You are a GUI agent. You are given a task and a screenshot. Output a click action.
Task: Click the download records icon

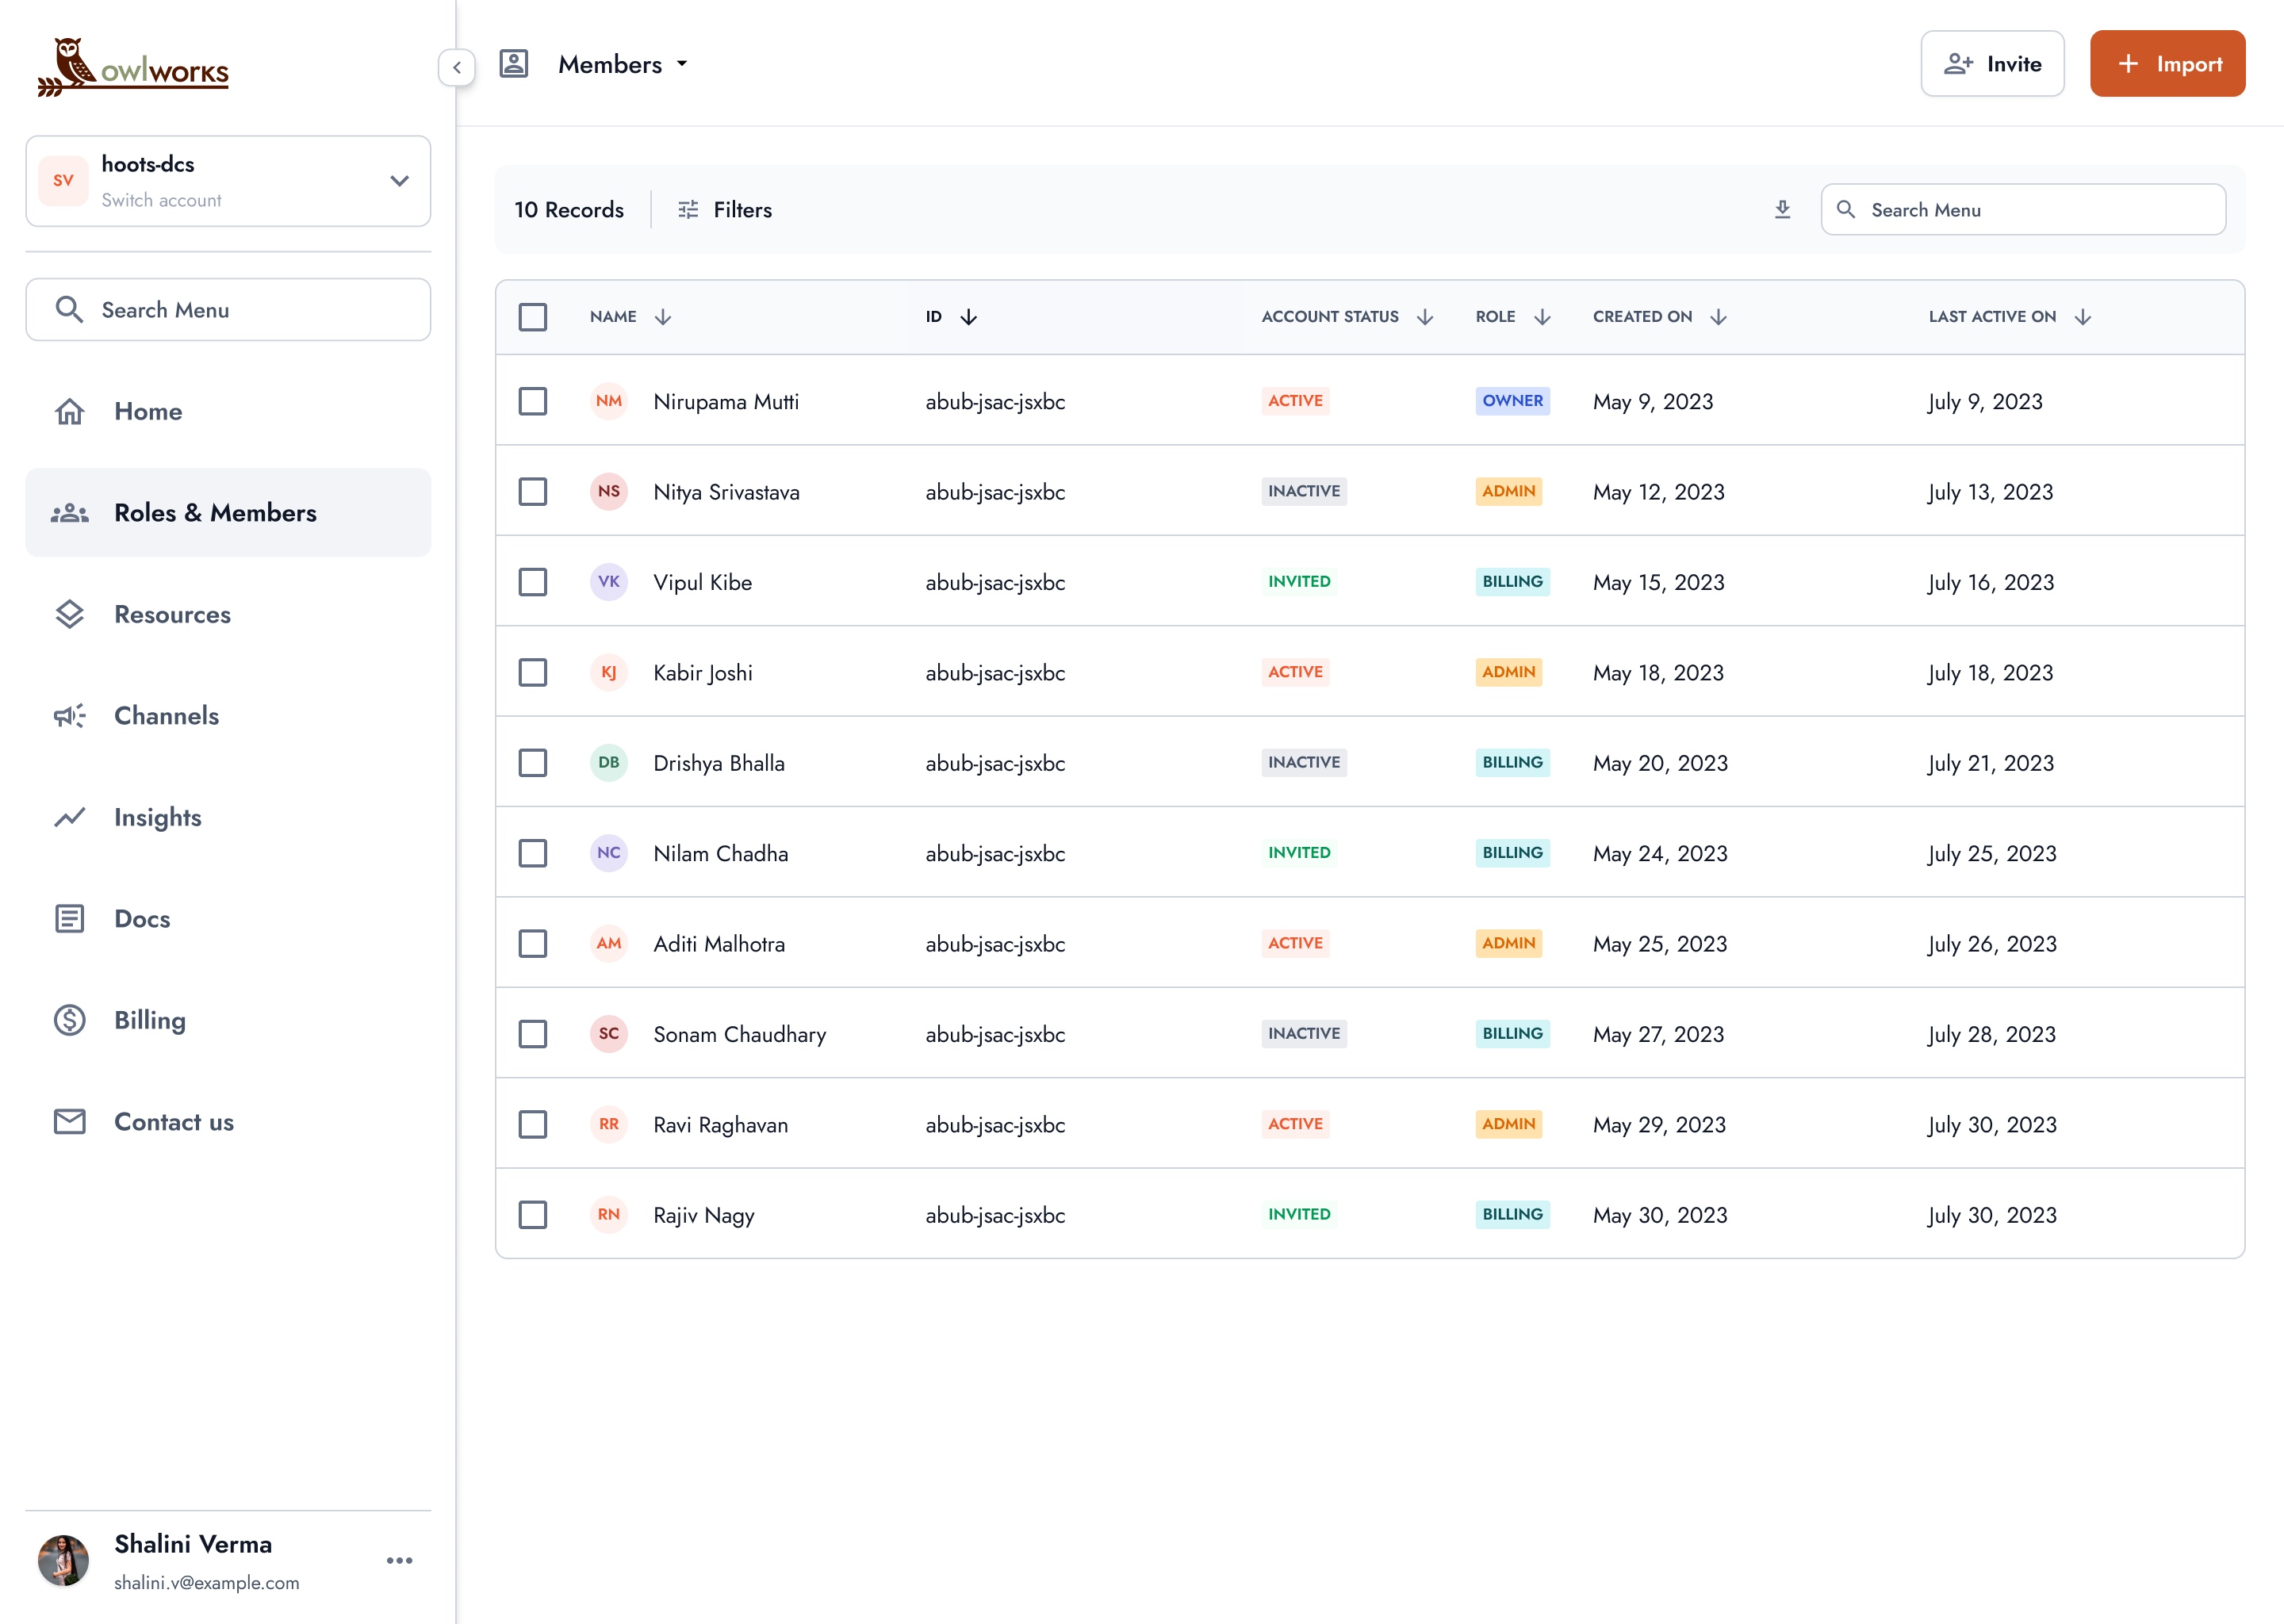tap(1782, 209)
